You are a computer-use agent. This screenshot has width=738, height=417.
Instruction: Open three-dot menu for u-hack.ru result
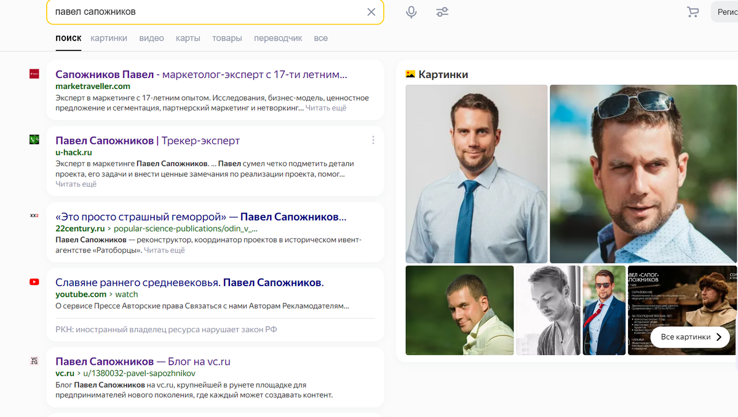pos(373,140)
